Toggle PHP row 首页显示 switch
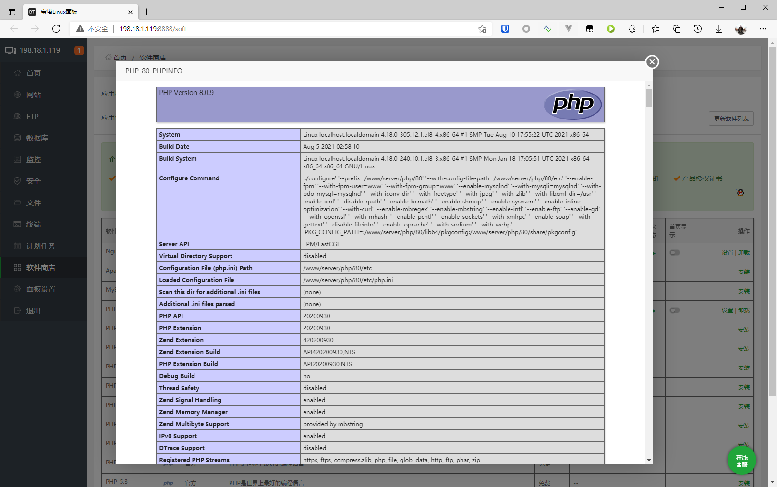This screenshot has width=777, height=487. 675,310
